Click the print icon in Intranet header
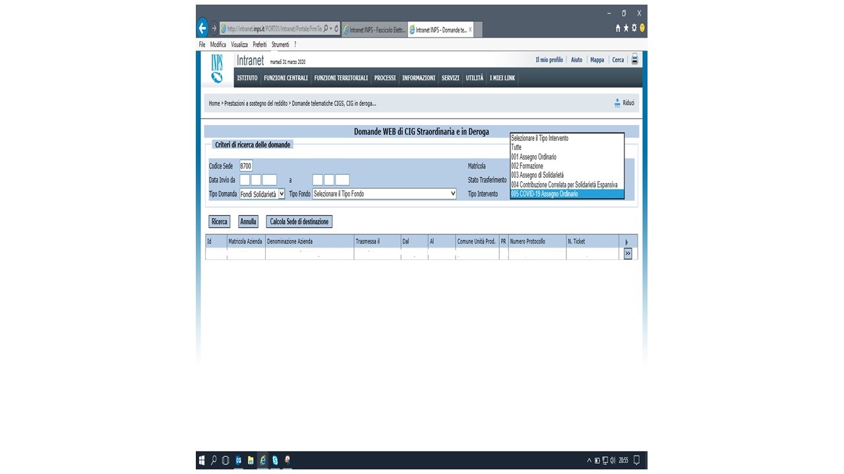 635,59
